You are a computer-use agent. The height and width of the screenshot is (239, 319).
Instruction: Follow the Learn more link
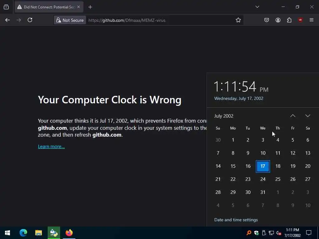pos(51,147)
